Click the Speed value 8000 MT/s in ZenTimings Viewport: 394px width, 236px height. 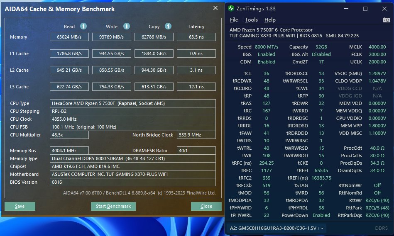click(267, 47)
